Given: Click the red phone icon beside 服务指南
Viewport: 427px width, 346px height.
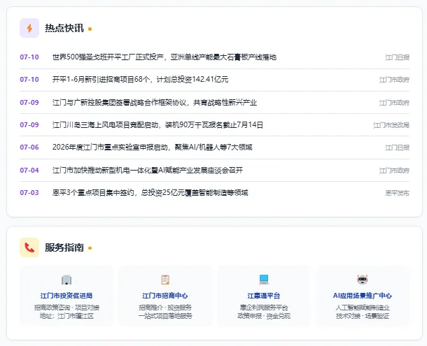Looking at the screenshot, I should [29, 247].
